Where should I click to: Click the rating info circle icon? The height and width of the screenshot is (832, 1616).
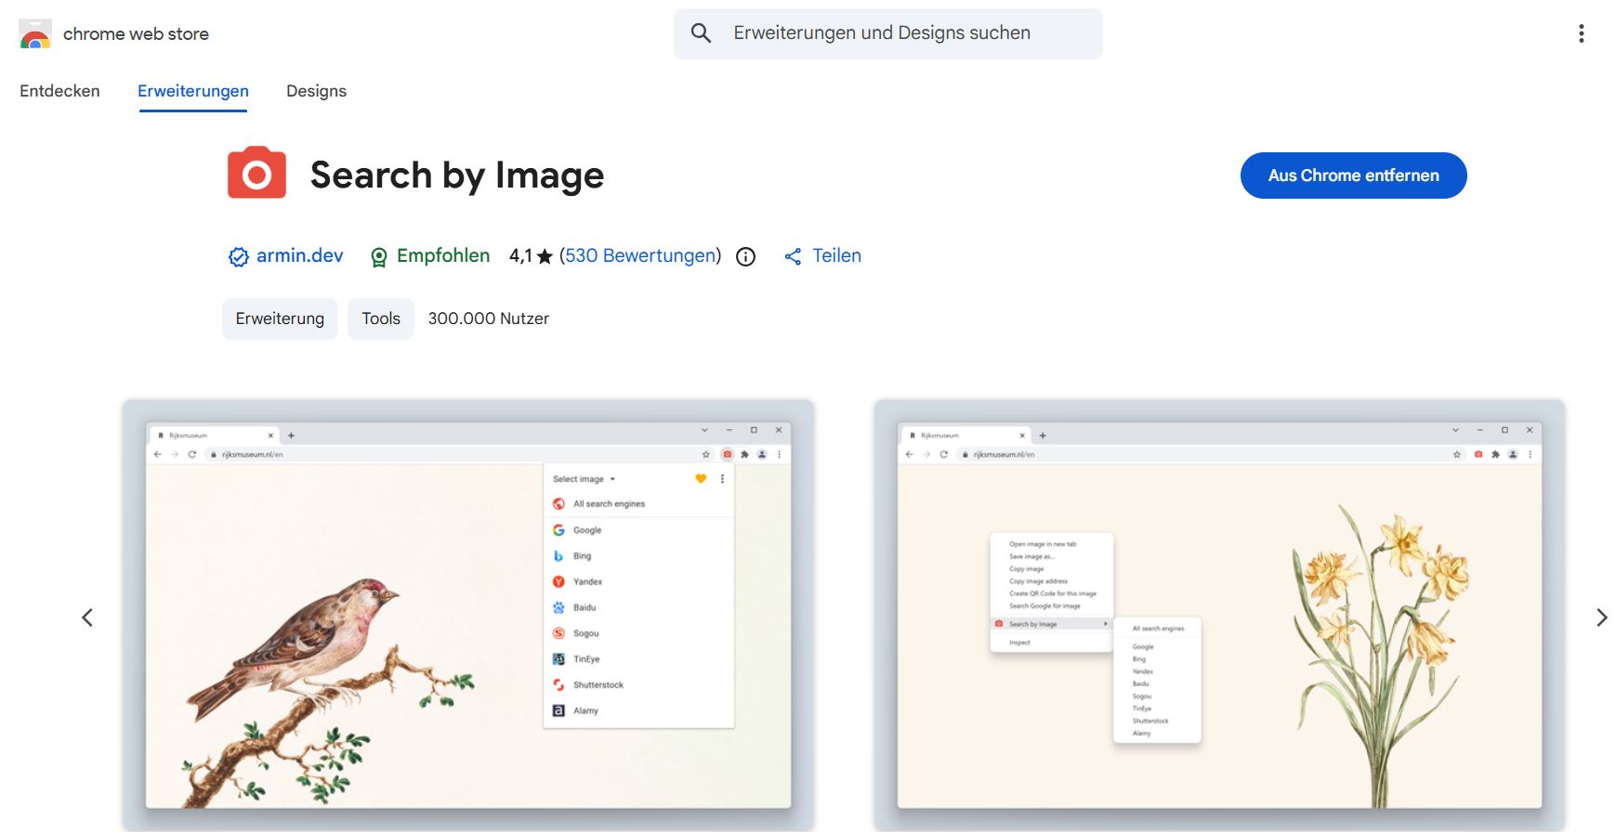pyautogui.click(x=745, y=257)
